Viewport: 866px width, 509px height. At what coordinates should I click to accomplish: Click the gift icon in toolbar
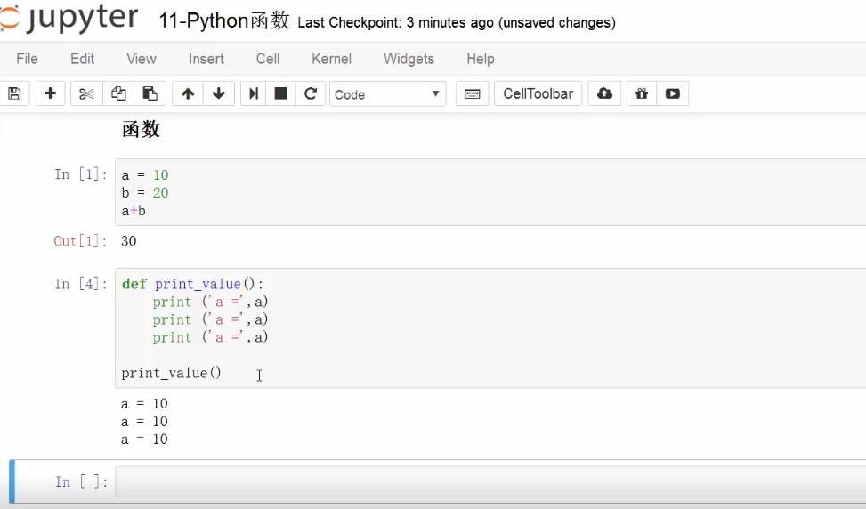click(641, 93)
